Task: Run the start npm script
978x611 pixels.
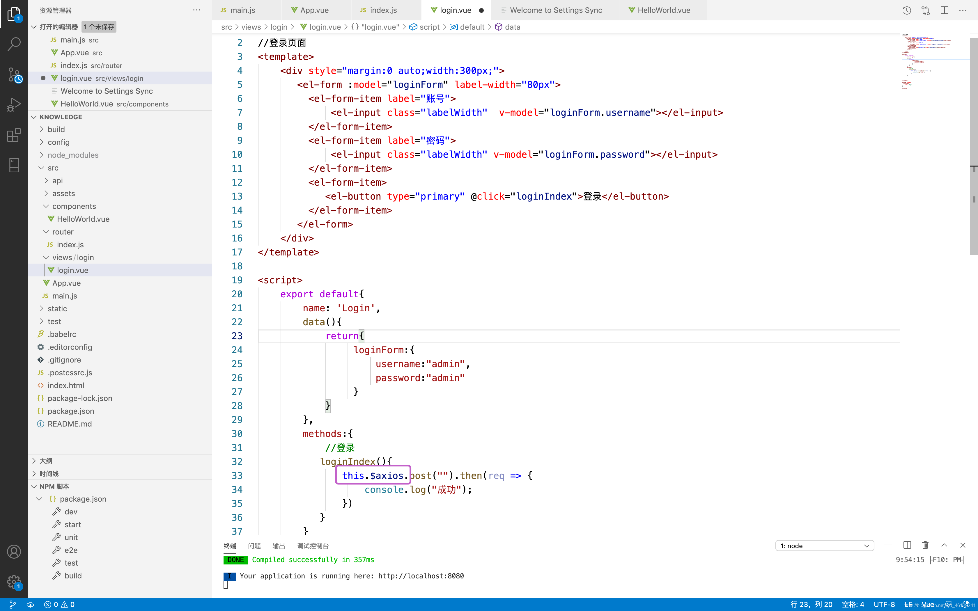Action: (73, 525)
